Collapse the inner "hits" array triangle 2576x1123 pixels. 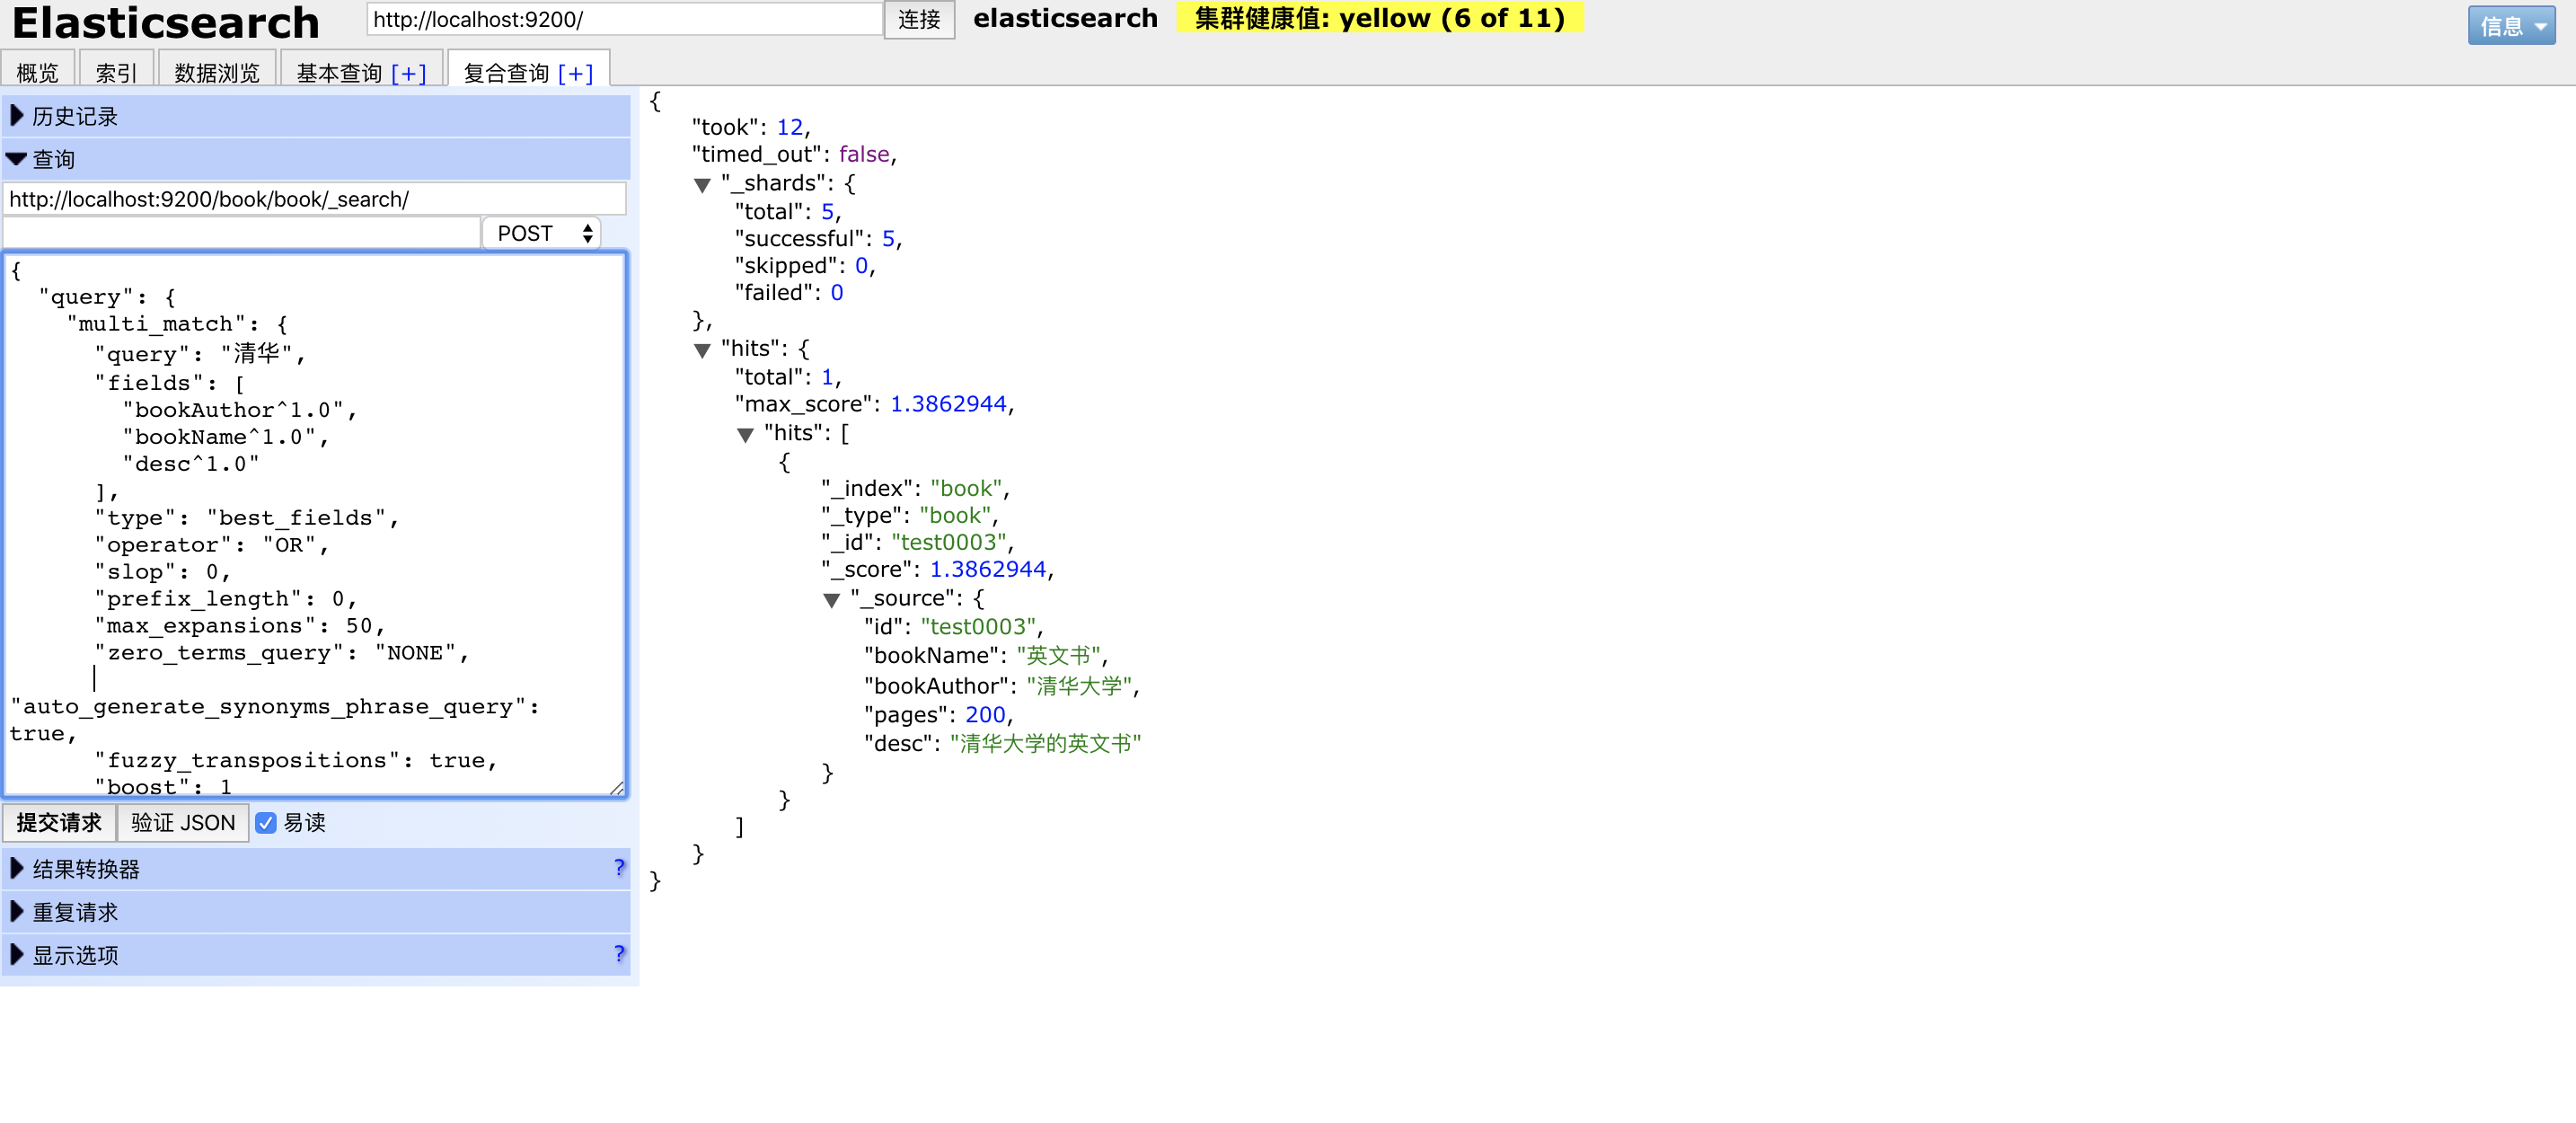[745, 435]
